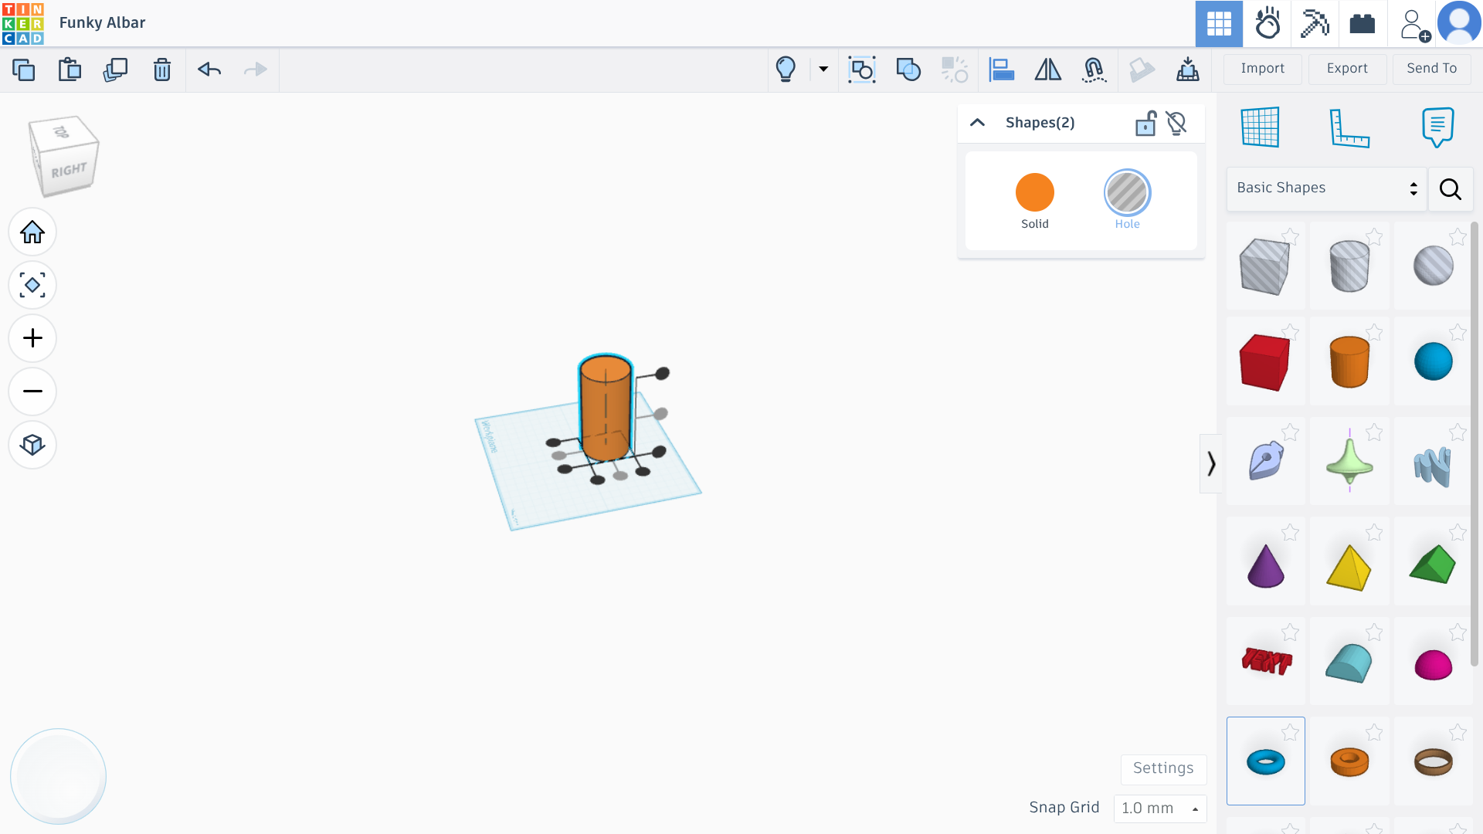Zoom in the viewport
Viewport: 1483px width, 834px height.
tap(32, 338)
